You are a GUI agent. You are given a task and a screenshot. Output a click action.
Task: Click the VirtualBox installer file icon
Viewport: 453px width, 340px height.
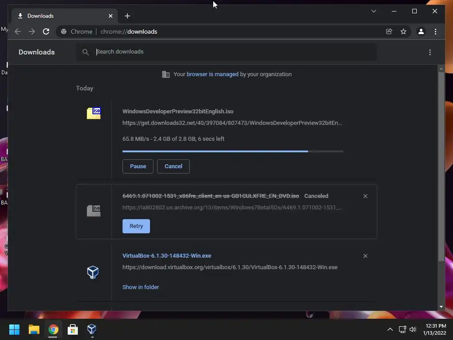[x=93, y=272]
